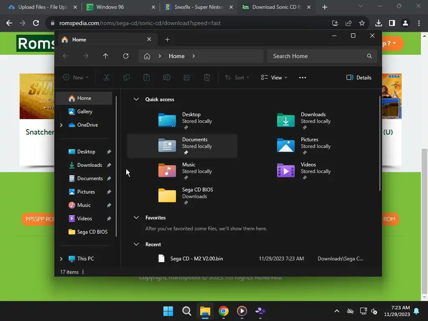Open the taskbar clock and date
The height and width of the screenshot is (321, 428).
pyautogui.click(x=397, y=311)
